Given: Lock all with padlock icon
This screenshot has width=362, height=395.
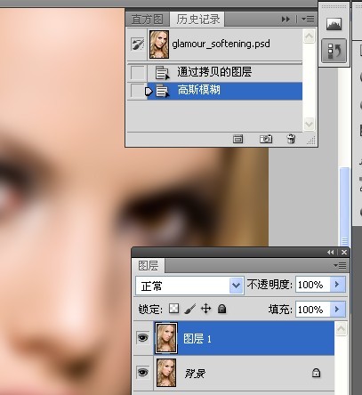Looking at the screenshot, I should (222, 309).
